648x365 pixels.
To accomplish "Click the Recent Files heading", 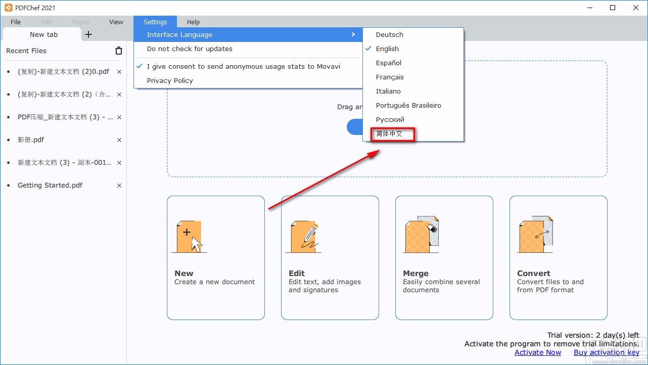I will (x=26, y=51).
